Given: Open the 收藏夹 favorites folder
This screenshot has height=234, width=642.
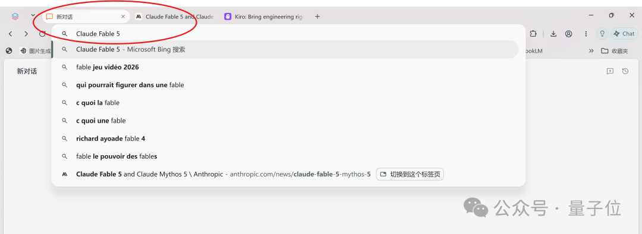Looking at the screenshot, I should (615, 51).
